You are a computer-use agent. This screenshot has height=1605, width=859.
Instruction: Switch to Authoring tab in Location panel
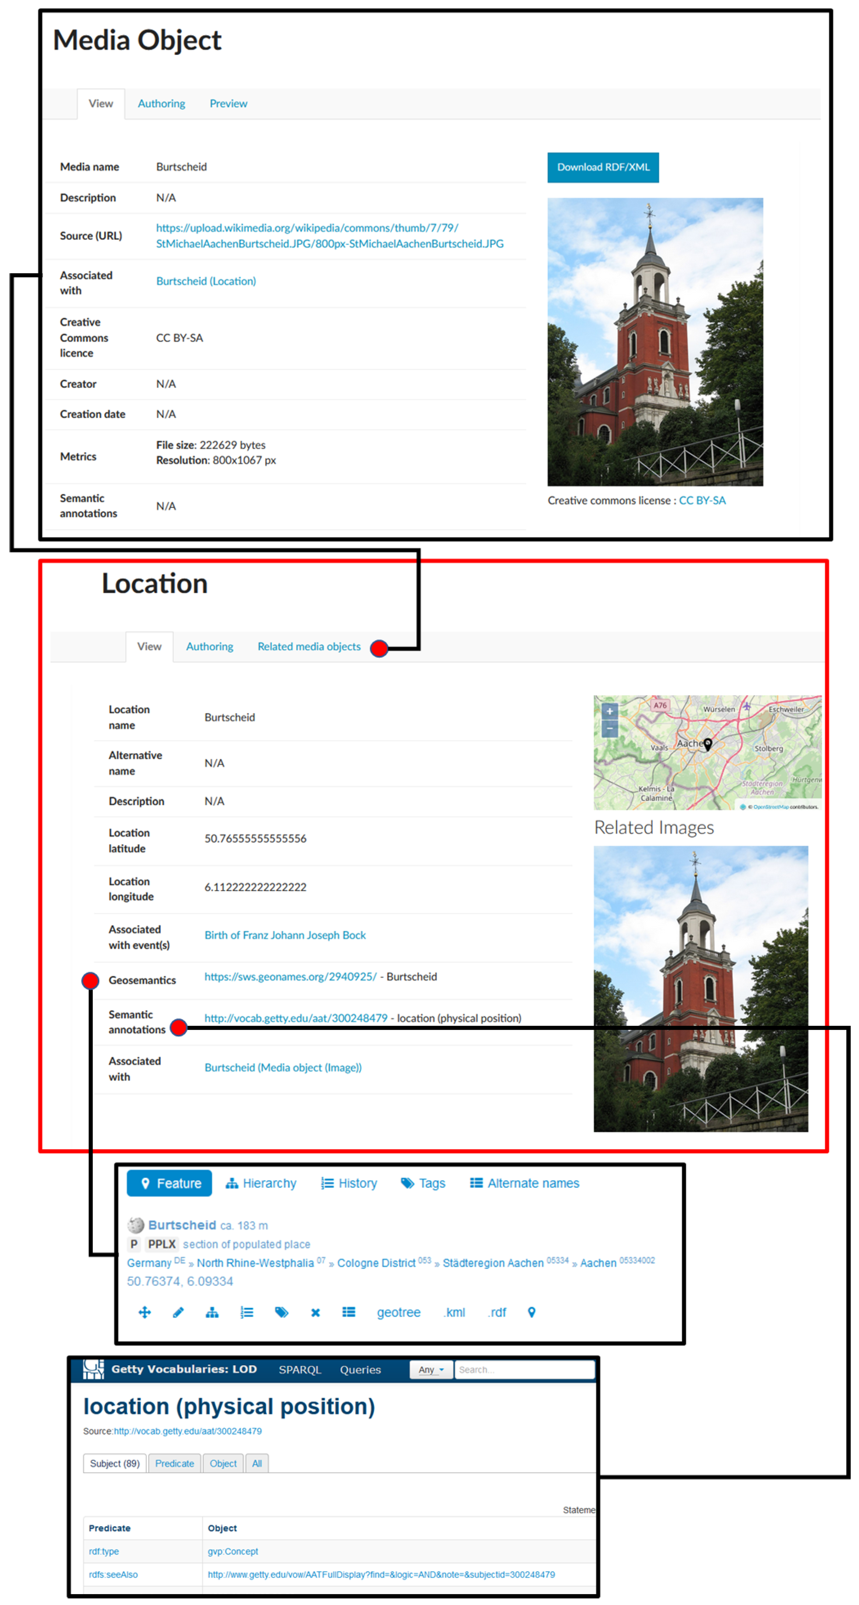pyautogui.click(x=209, y=647)
